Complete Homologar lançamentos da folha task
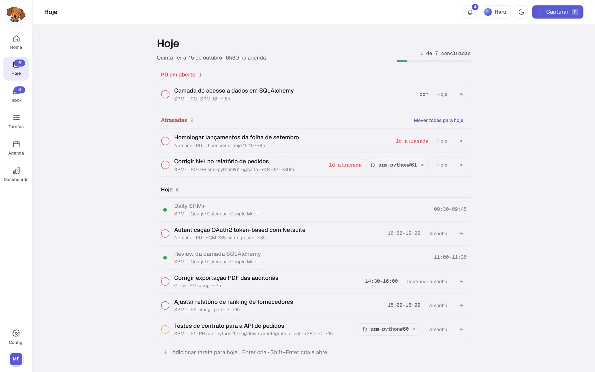595x372 pixels. [x=165, y=141]
